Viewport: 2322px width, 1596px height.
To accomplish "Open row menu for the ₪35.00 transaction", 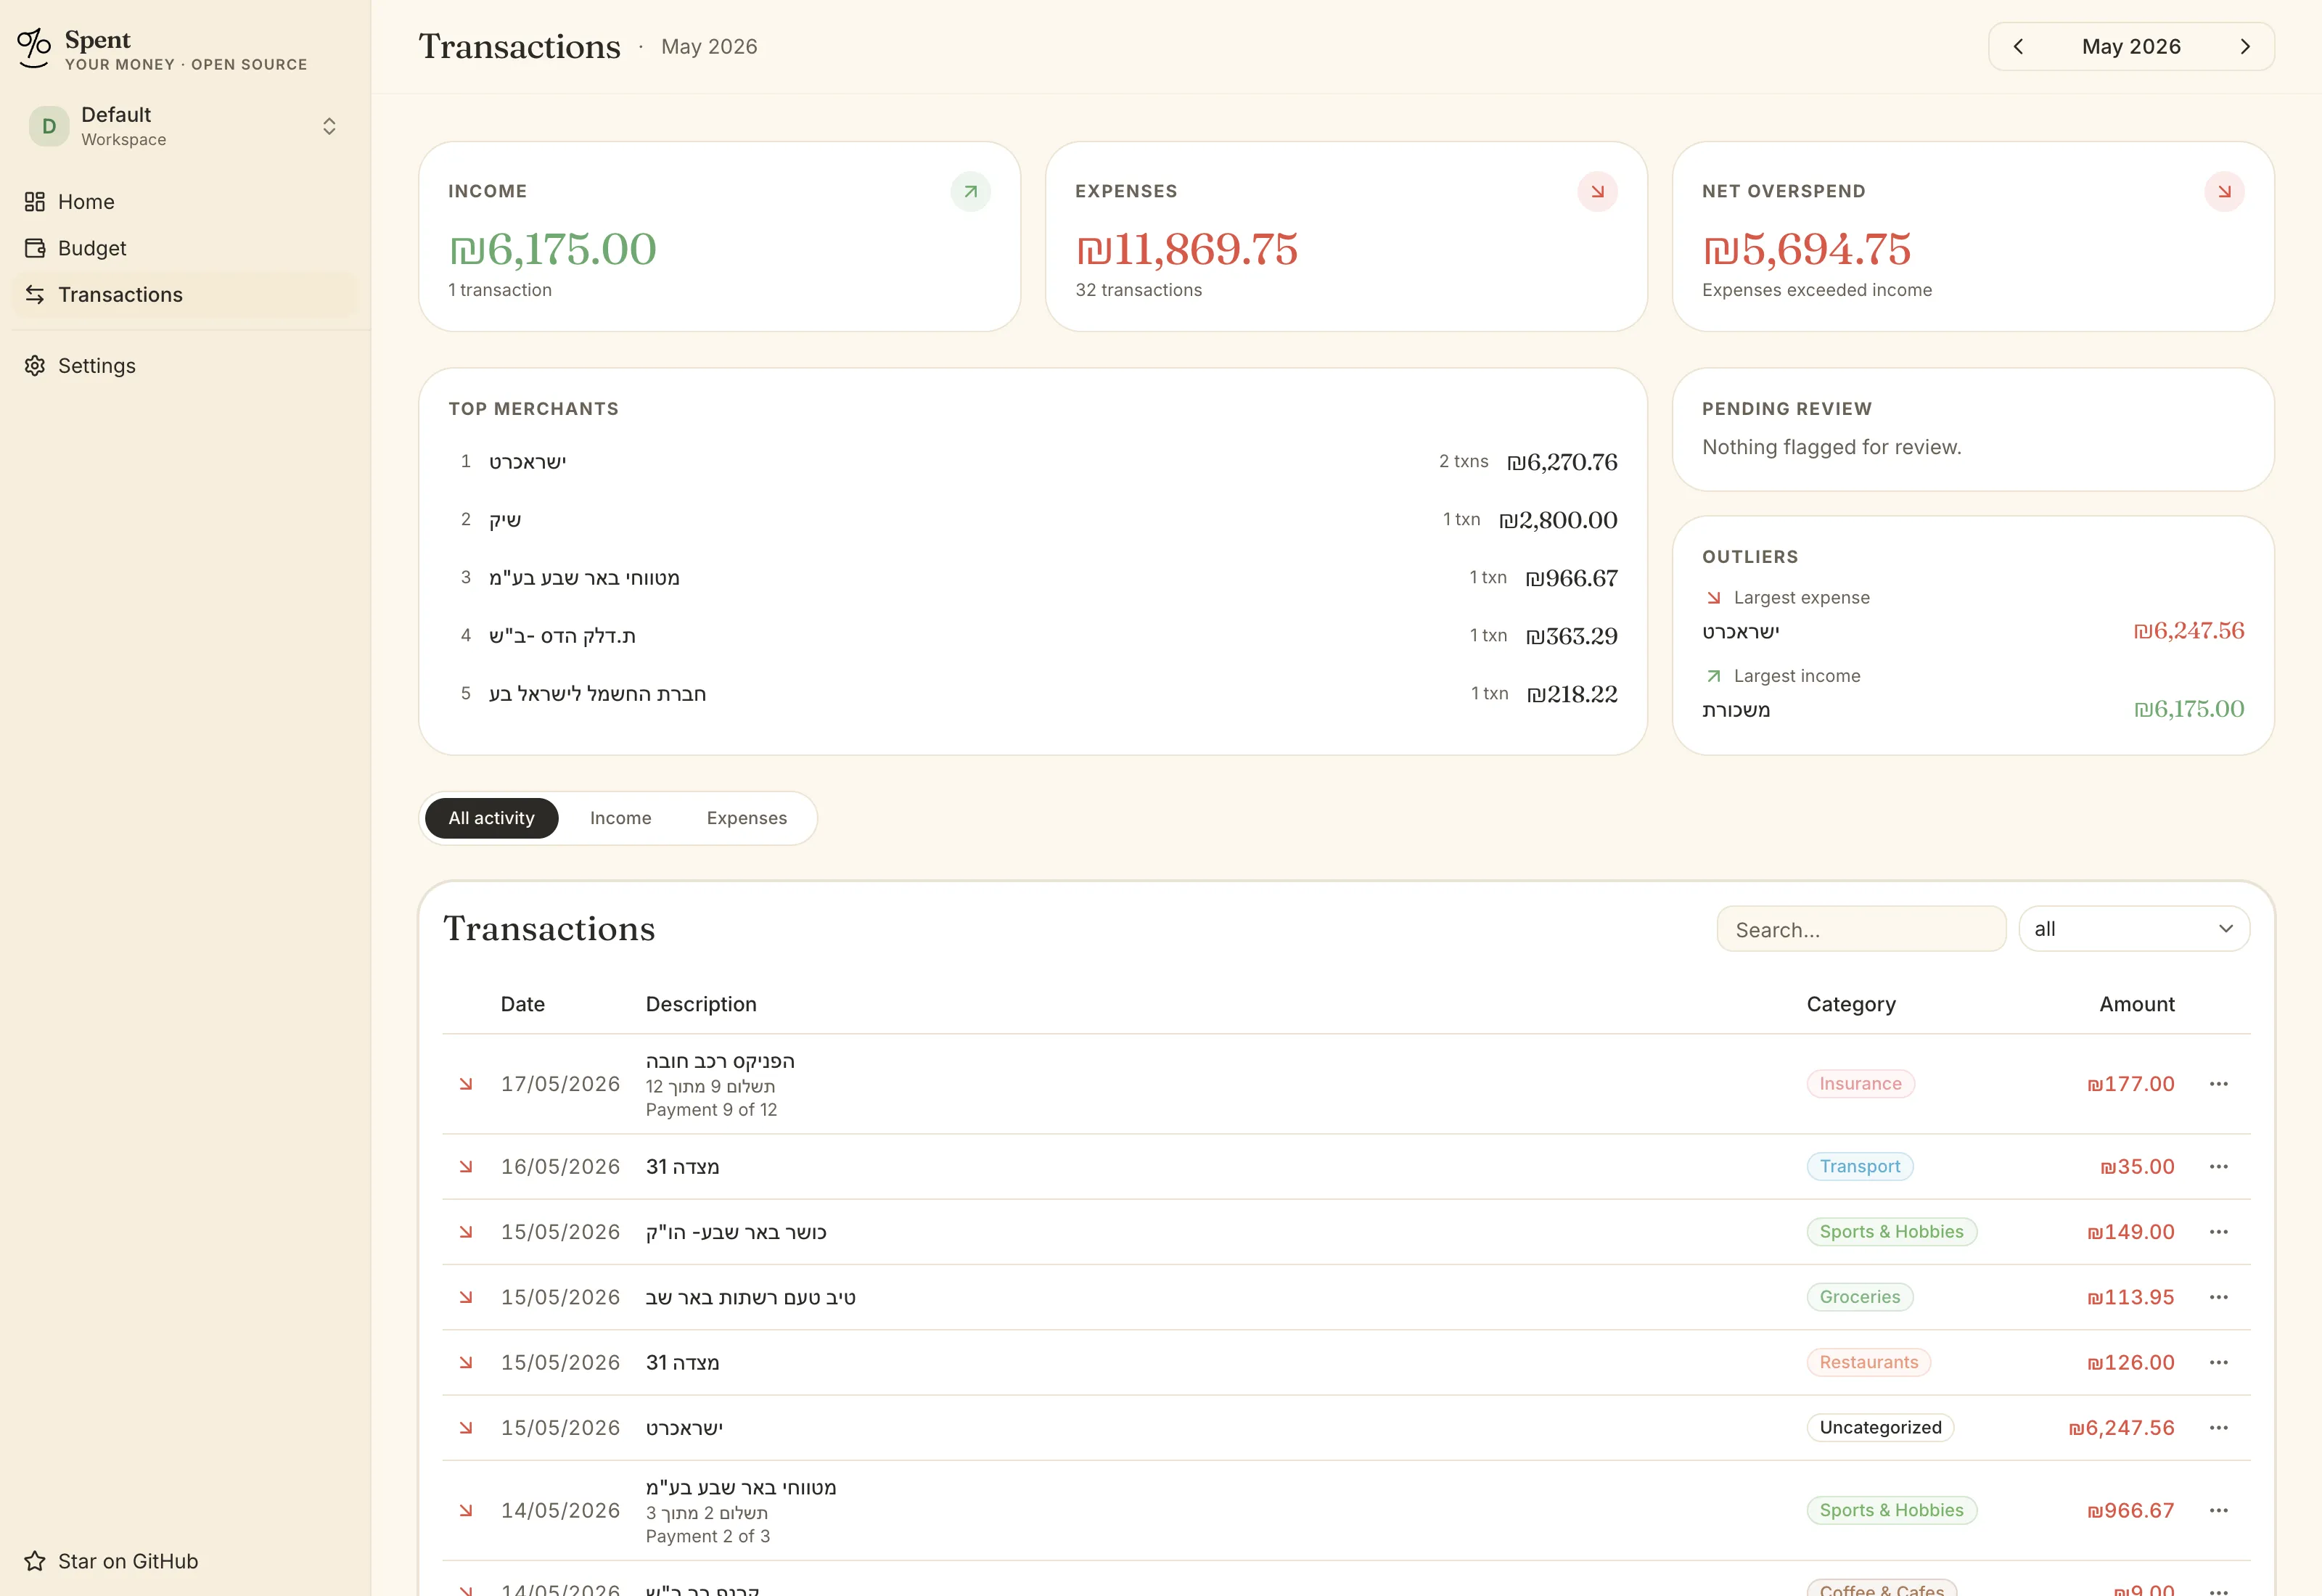I will coord(2218,1167).
